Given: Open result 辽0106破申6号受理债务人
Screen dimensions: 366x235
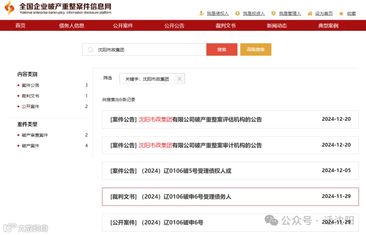Looking at the screenshot, I should [231, 197].
